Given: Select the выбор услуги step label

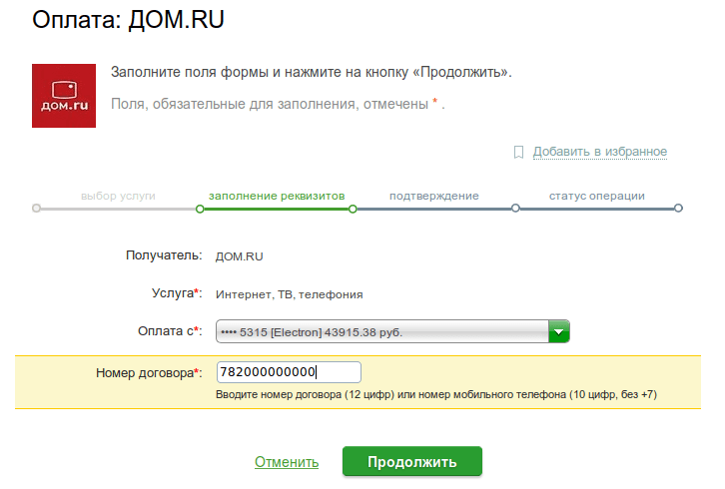Looking at the screenshot, I should pos(118,196).
